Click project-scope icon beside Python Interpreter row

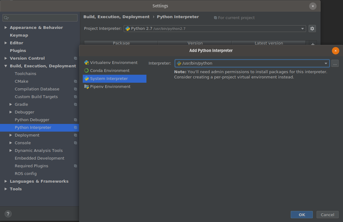pos(75,128)
